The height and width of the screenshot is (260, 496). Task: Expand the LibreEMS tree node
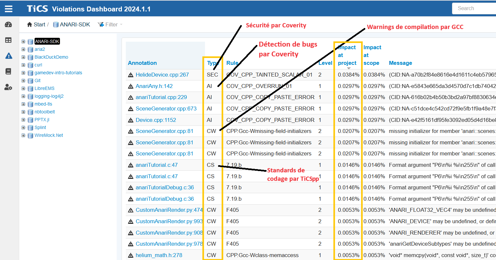23,88
